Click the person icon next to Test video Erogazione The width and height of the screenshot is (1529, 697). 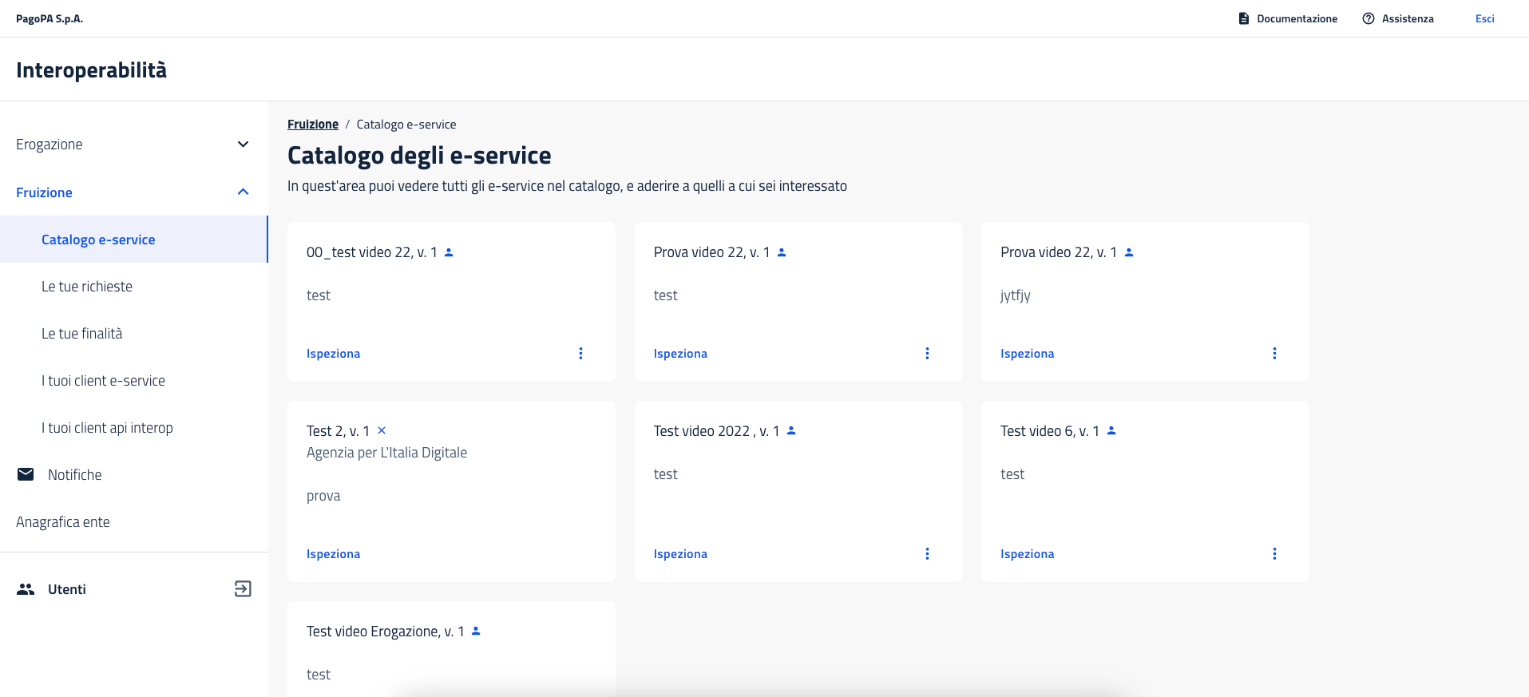coord(476,631)
